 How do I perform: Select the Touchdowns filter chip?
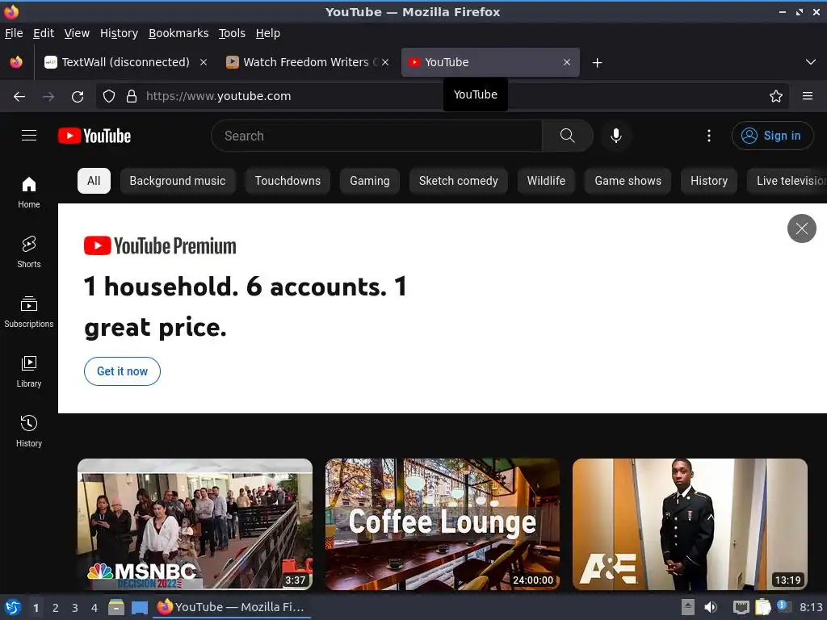point(288,181)
